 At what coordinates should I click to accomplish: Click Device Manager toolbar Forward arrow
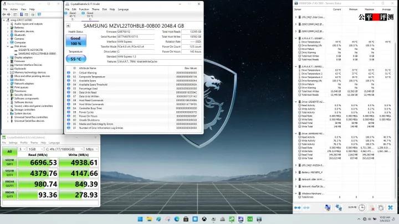(9, 14)
